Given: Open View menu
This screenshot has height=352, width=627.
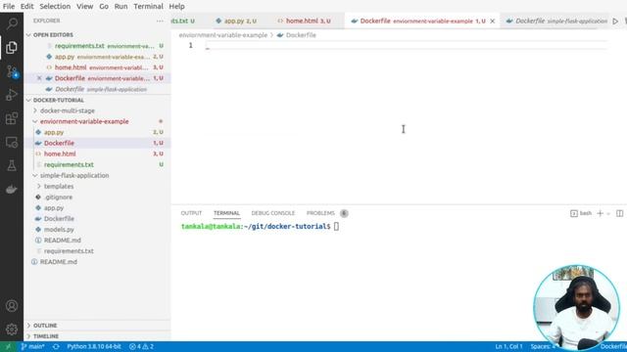Looking at the screenshot, I should [85, 7].
